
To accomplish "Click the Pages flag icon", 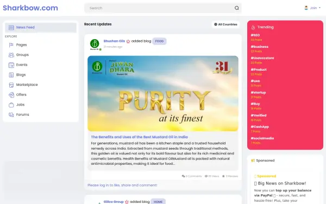I will [x=11, y=45].
